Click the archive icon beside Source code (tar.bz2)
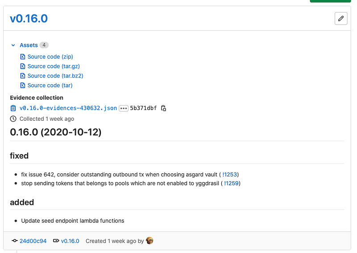The height and width of the screenshot is (253, 357). [x=23, y=76]
